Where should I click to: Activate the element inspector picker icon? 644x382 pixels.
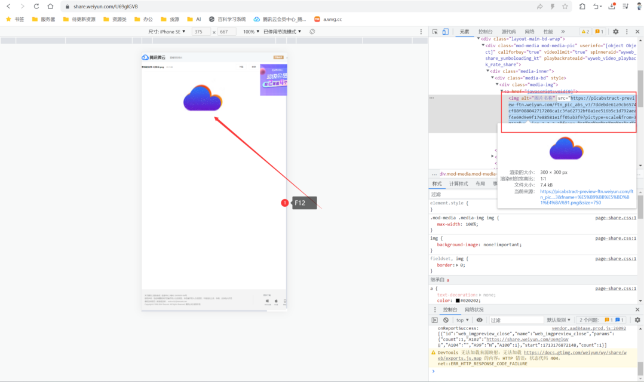point(435,32)
